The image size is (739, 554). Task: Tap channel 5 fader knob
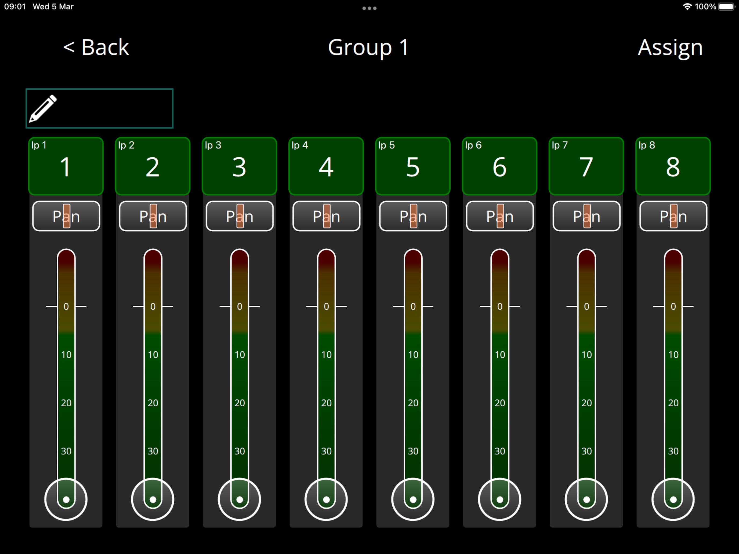click(413, 500)
